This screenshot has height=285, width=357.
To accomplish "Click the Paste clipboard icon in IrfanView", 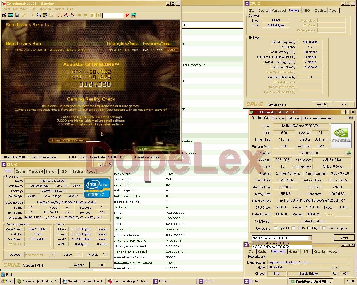I will (x=45, y=15).
